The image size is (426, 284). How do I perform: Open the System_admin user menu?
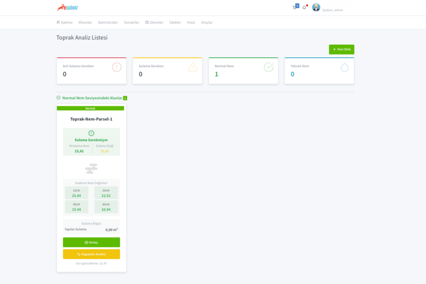(x=332, y=10)
